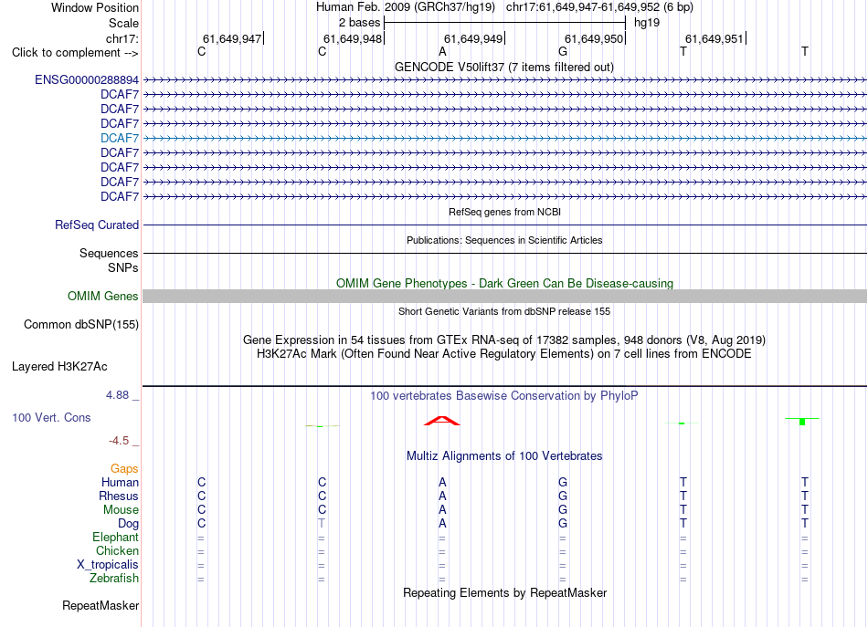Click '100 vertebrates Basewise Conservation by PhyloP' title
This screenshot has width=868, height=627.
(504, 396)
